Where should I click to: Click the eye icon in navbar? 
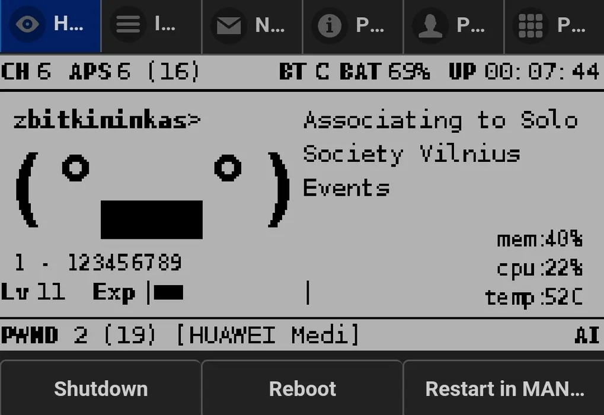point(27,25)
